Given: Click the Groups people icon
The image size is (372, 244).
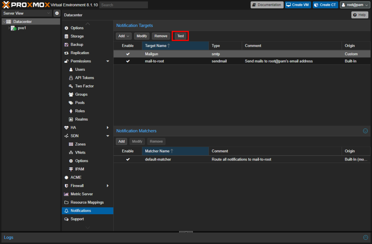Looking at the screenshot, I should [71, 94].
